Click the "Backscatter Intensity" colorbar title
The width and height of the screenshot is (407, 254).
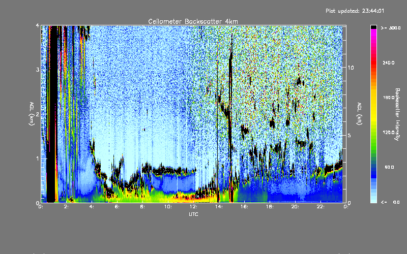click(x=397, y=114)
